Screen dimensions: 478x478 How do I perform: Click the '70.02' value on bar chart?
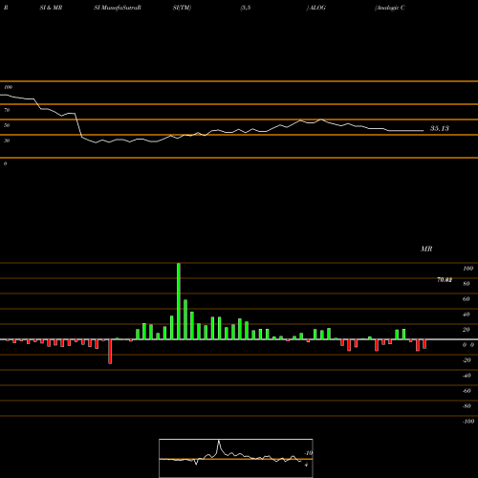(445, 280)
